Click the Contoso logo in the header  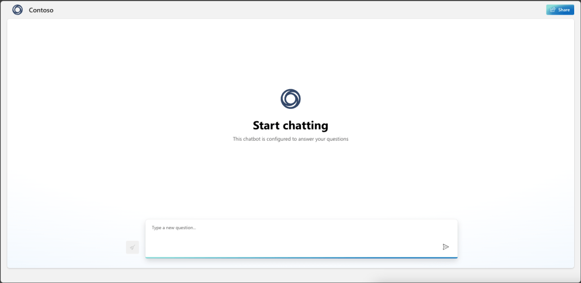18,10
